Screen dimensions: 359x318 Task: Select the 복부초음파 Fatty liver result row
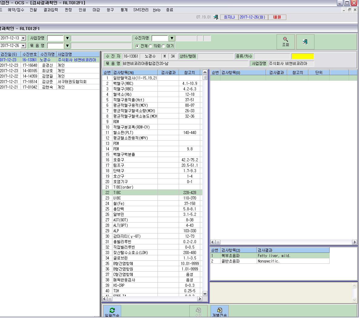[x=270, y=256]
